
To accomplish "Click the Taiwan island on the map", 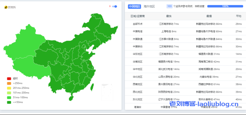I will [92, 87].
